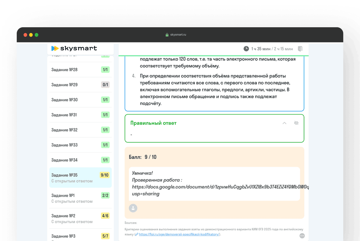Viewport: 360px width, 241px height.
Task: Select Задание №30 from the task list
Action: pos(81,100)
